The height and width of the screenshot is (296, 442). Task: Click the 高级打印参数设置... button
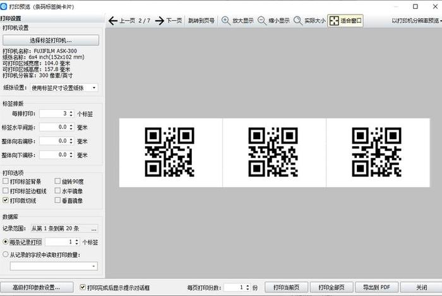(x=37, y=287)
